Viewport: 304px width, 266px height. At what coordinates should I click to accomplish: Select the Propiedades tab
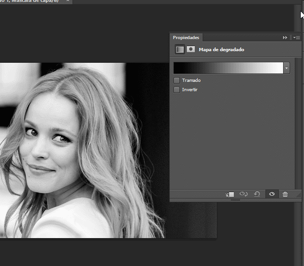[186, 38]
